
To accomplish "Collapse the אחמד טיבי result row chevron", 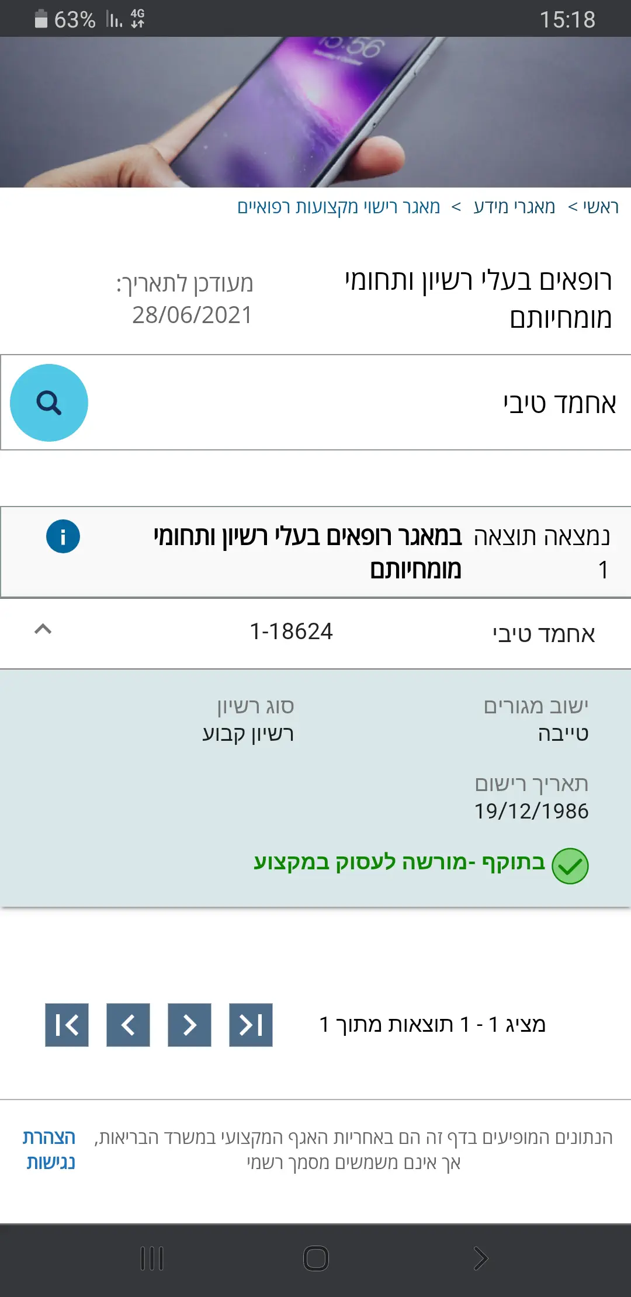I will pos(43,629).
